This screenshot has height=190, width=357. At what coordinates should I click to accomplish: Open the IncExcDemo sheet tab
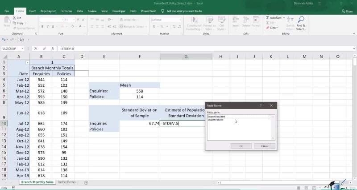coord(67,182)
